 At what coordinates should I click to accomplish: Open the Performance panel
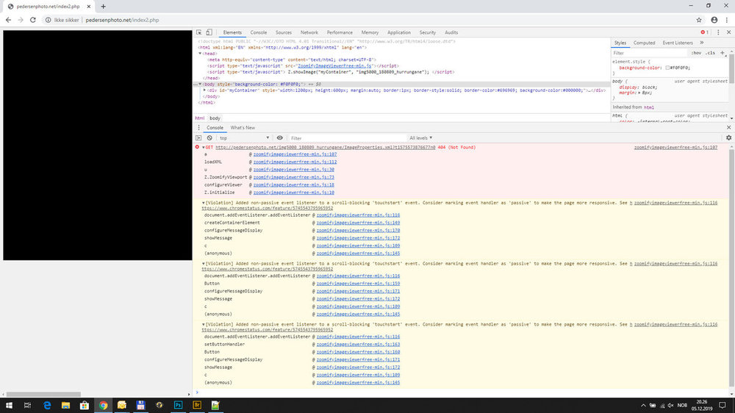coord(340,32)
